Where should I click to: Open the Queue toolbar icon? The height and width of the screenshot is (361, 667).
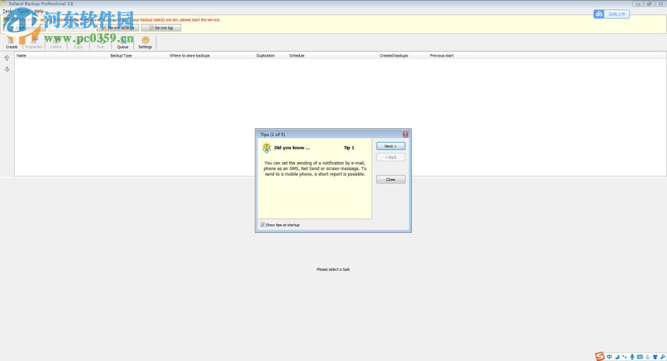tap(123, 42)
